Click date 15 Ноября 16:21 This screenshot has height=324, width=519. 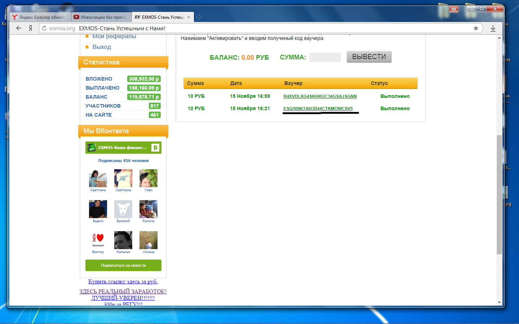tap(250, 108)
